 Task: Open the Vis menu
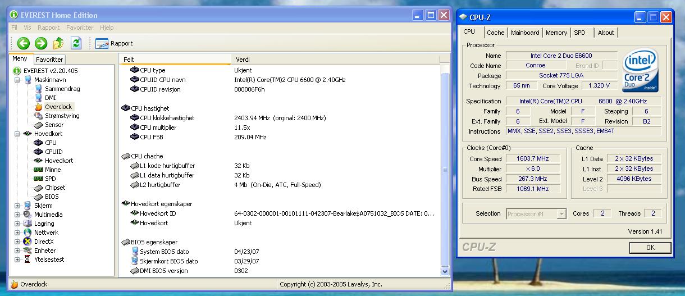coord(28,28)
